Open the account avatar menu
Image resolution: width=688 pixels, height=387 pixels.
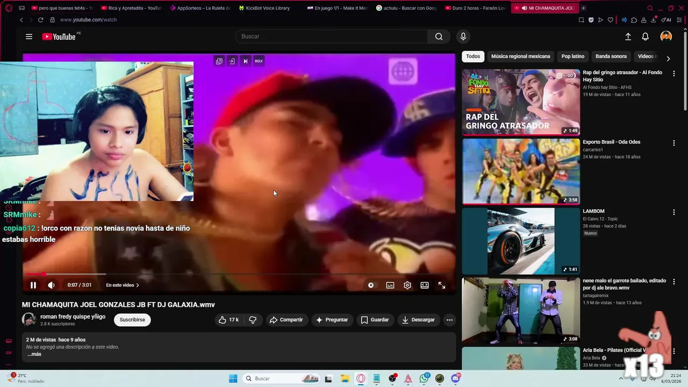point(666,37)
